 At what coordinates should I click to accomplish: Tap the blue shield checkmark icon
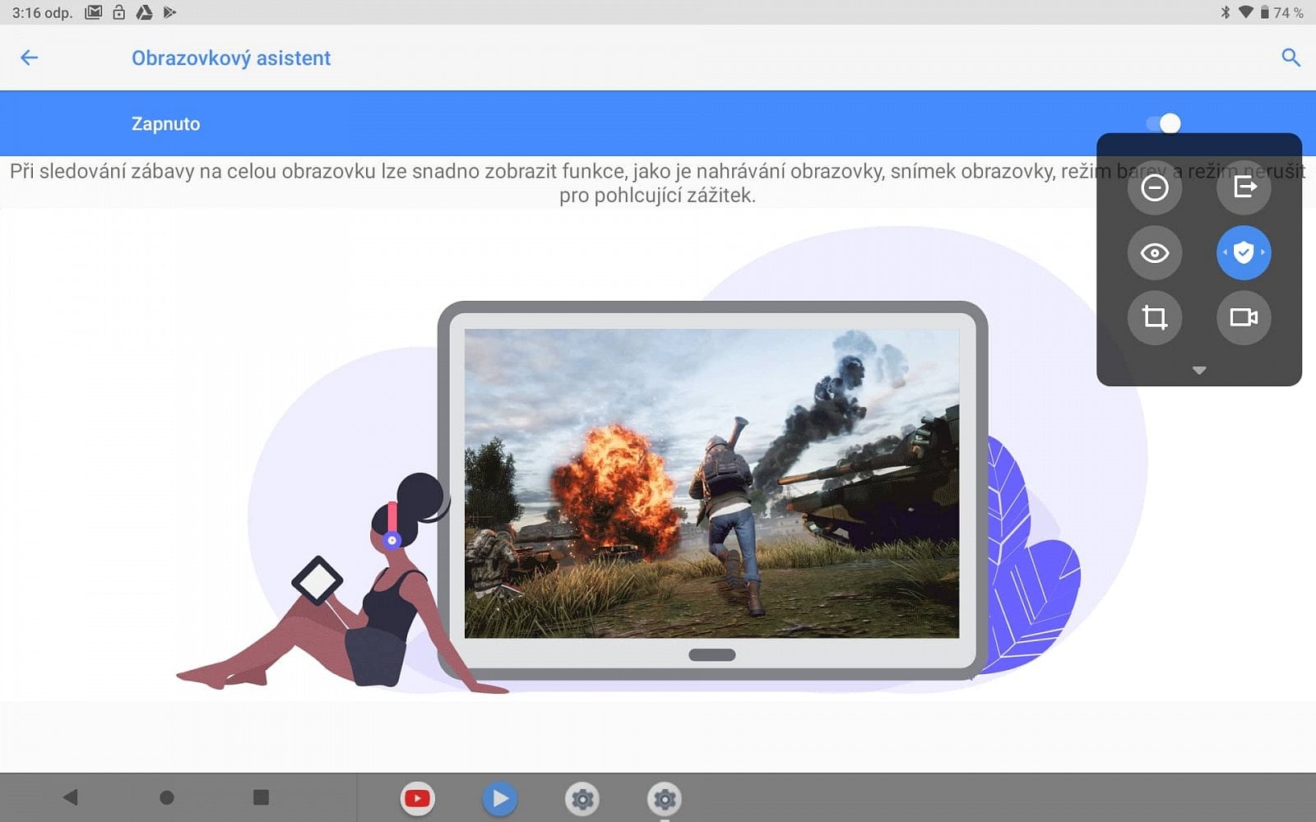coord(1244,252)
